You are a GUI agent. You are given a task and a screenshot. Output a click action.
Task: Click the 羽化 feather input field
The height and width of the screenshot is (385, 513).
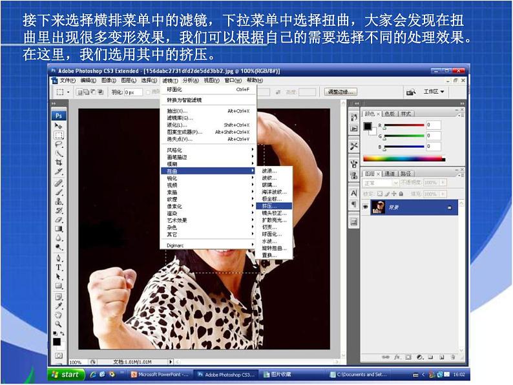tap(133, 92)
